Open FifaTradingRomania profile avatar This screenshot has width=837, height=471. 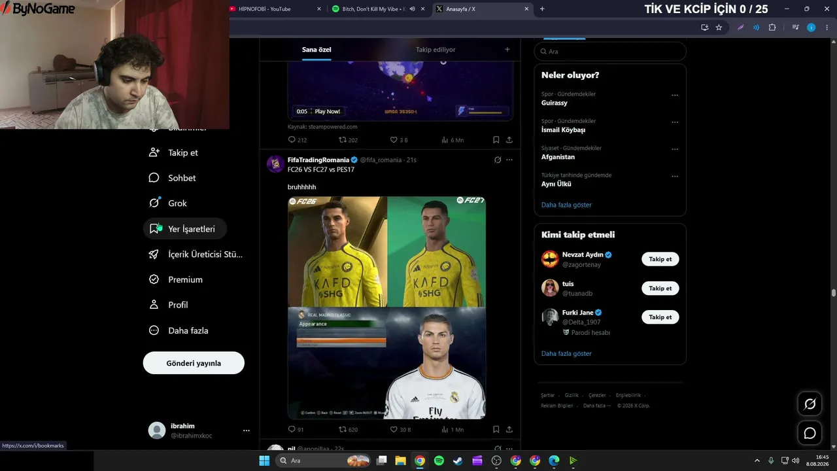click(275, 164)
